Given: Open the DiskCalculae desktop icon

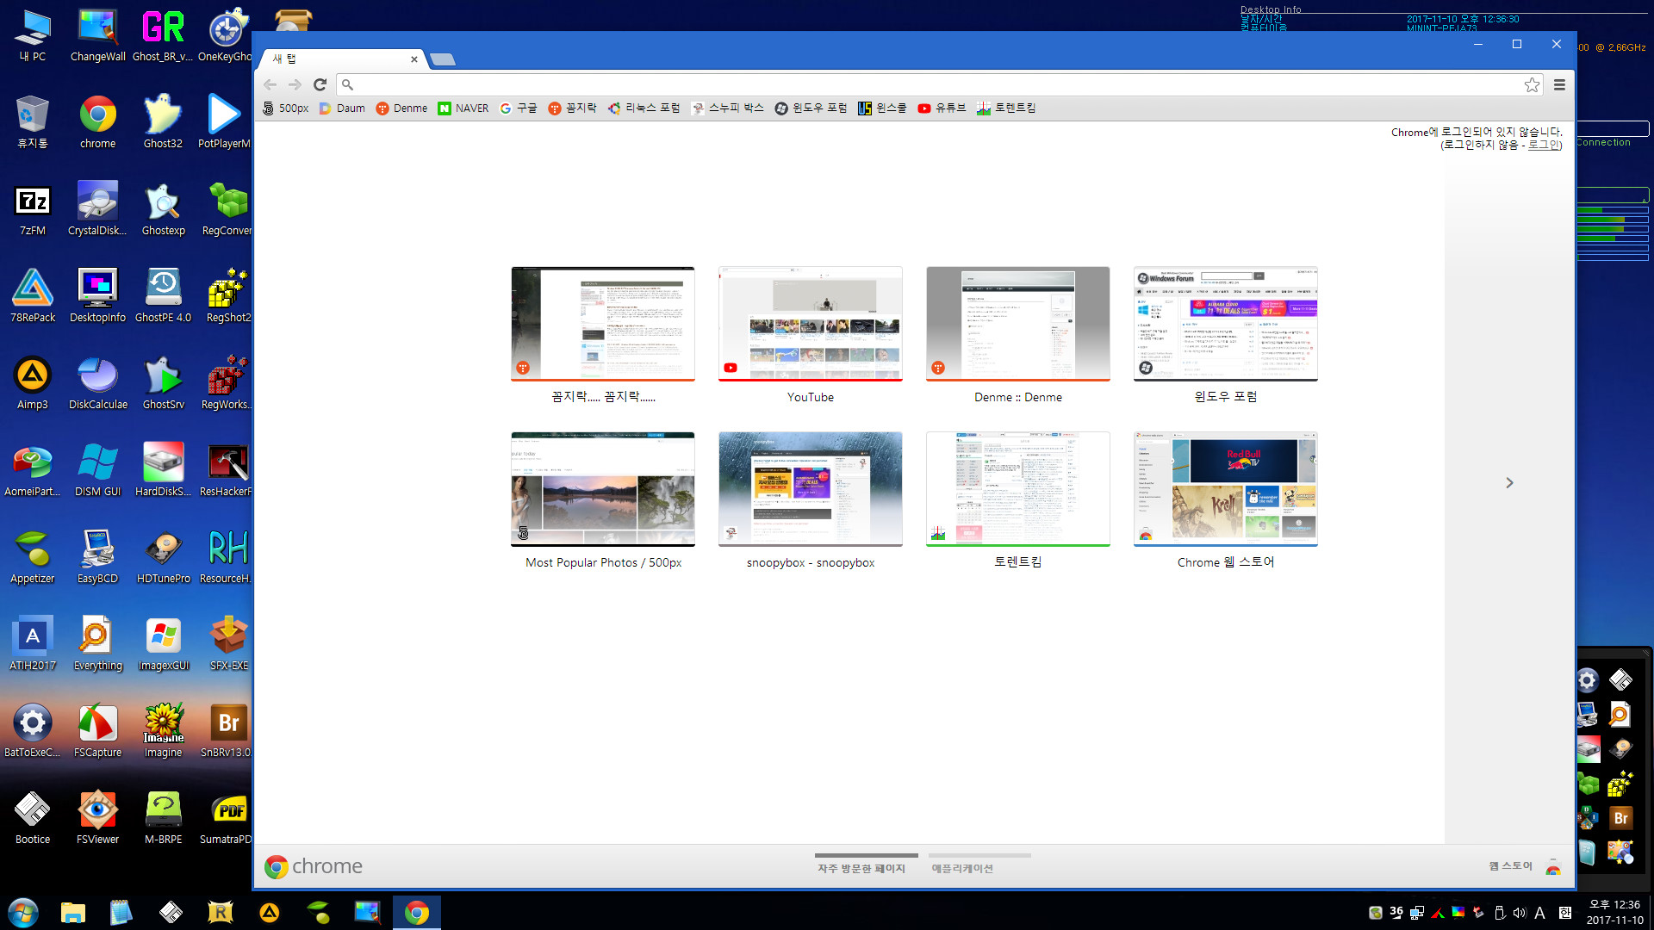Looking at the screenshot, I should pos(98,384).
